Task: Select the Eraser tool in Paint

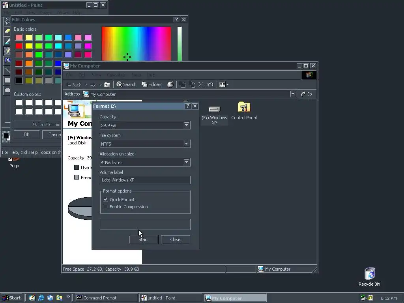Action: coord(7,31)
